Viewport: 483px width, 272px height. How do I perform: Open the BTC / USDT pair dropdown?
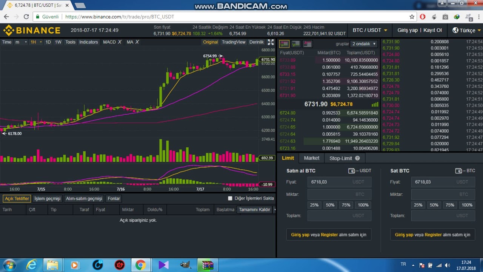pyautogui.click(x=370, y=30)
